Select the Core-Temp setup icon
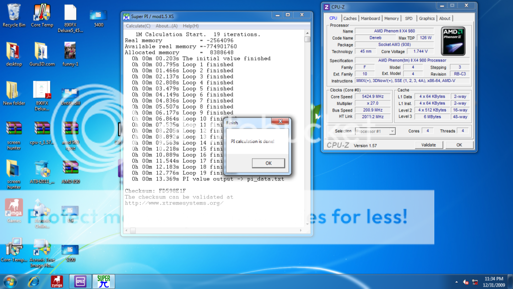This screenshot has width=513, height=289. (x=14, y=250)
